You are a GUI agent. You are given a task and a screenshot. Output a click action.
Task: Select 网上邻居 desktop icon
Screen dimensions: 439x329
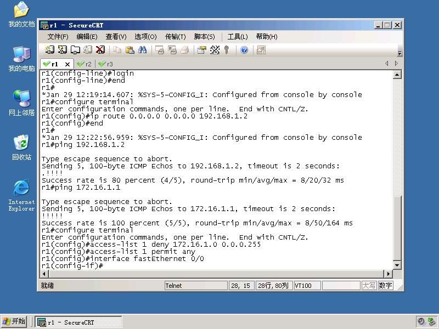(x=21, y=103)
